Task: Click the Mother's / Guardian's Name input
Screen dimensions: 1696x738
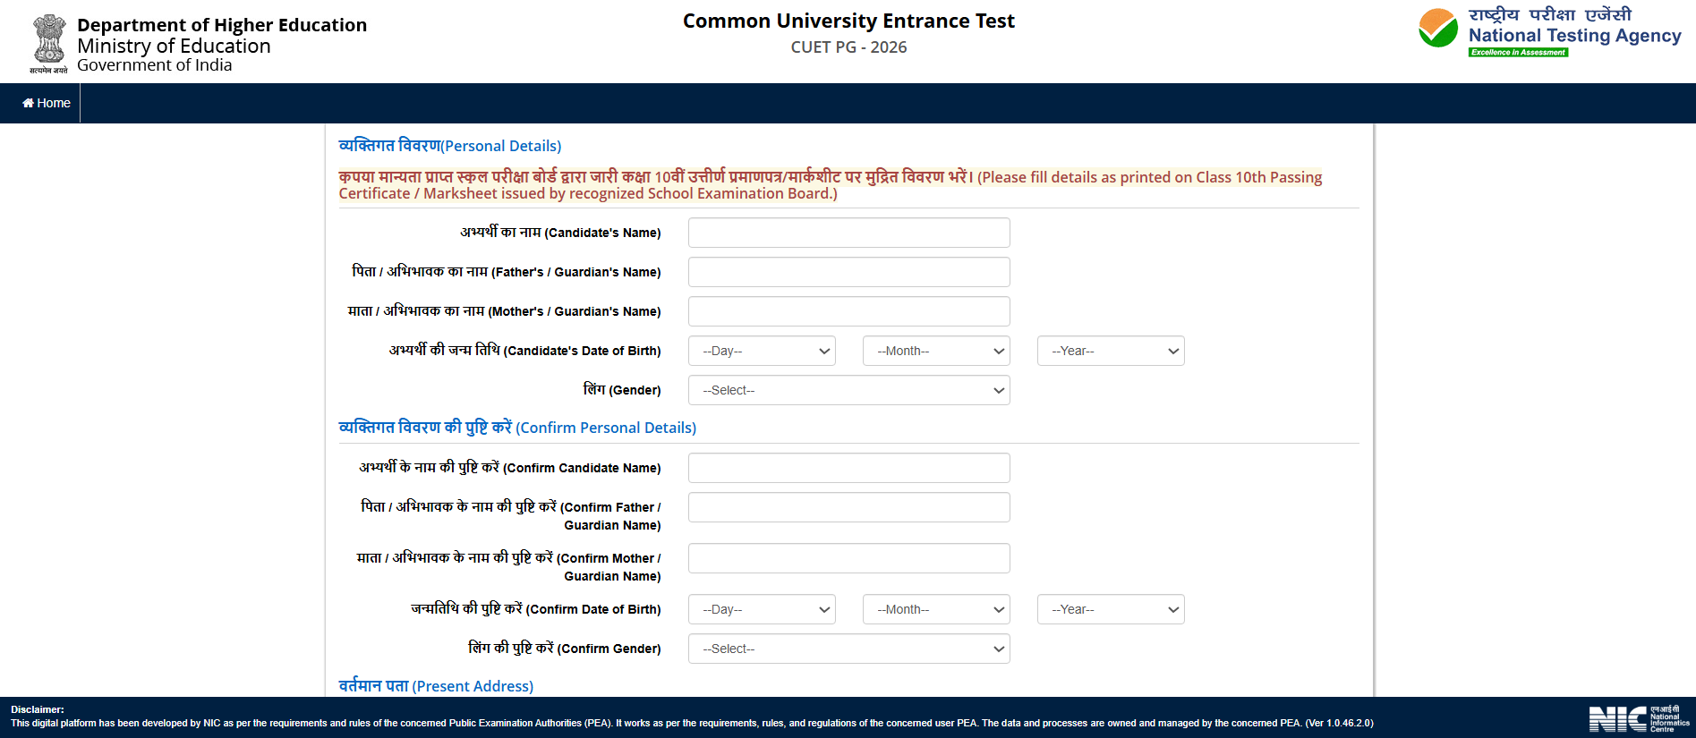Action: point(848,311)
